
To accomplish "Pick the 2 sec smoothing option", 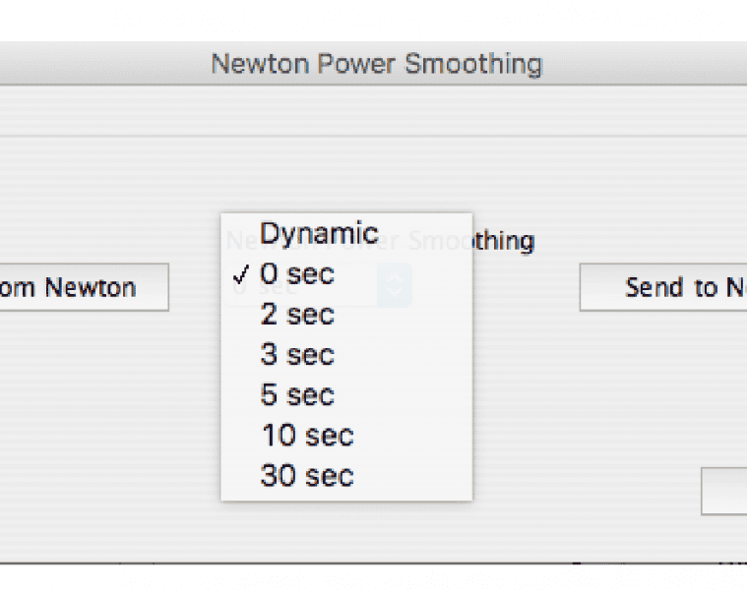I will click(x=297, y=315).
